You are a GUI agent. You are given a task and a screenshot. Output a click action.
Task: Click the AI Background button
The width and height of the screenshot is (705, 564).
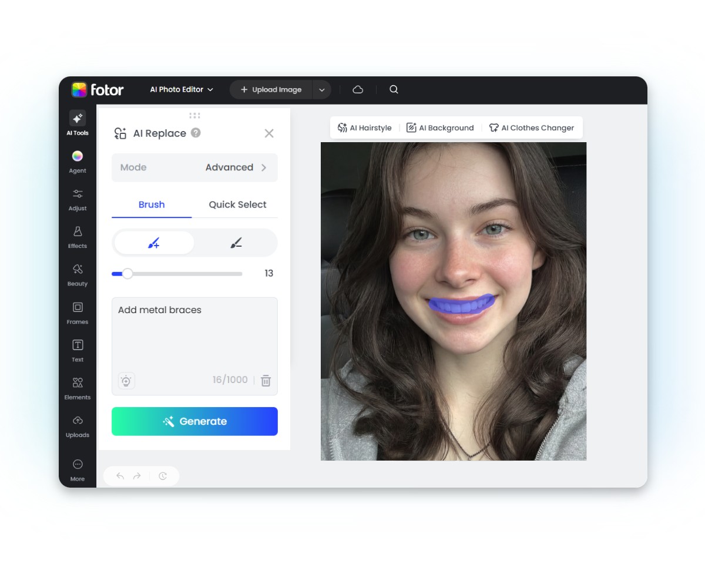(x=440, y=127)
